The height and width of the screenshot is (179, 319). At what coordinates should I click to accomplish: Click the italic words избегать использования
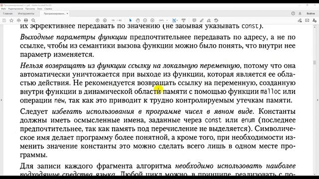(93, 111)
